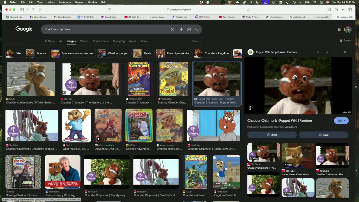This screenshot has height=202, width=359.
Task: Select the Fiesta filter chip
Action: 143,53
